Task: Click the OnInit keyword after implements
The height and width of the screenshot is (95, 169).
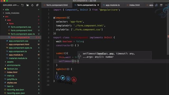Action: point(108,37)
